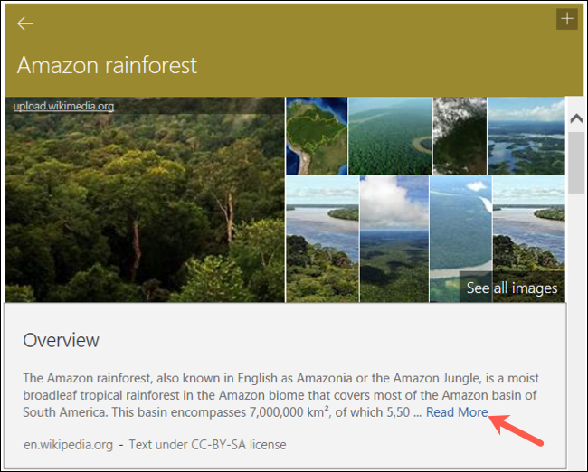Screen dimensions: 588x472
Task: Click the Overview section heading
Action: tap(62, 341)
